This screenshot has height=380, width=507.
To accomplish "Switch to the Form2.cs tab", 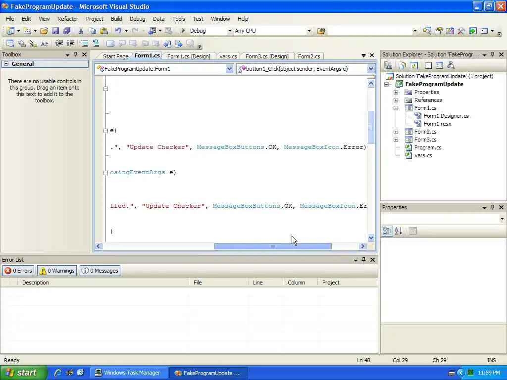I will (309, 56).
